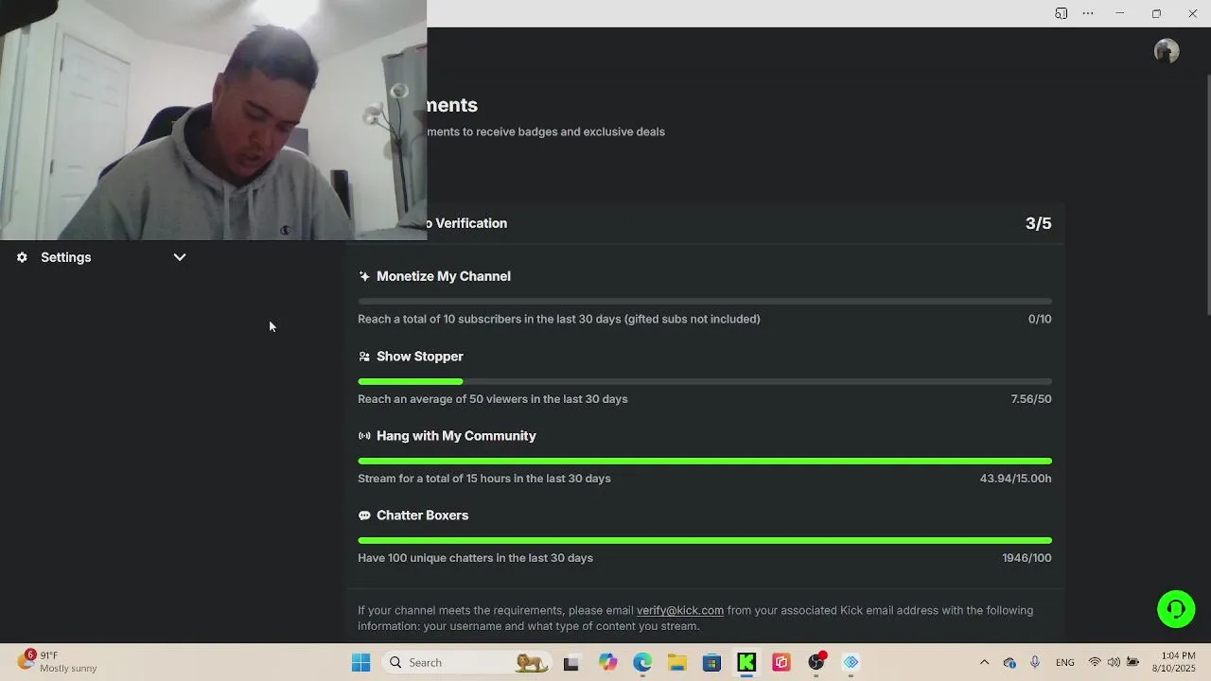Open the profile avatar in top right

pos(1167,51)
